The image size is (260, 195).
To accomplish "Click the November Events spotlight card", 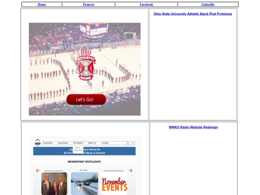I will [115, 184].
